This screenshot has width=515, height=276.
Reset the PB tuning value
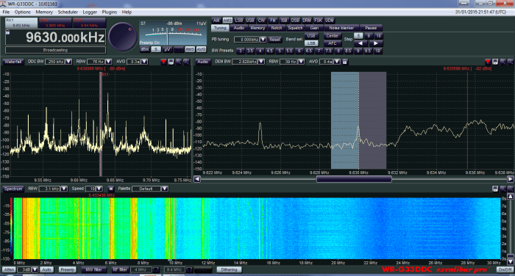275,40
